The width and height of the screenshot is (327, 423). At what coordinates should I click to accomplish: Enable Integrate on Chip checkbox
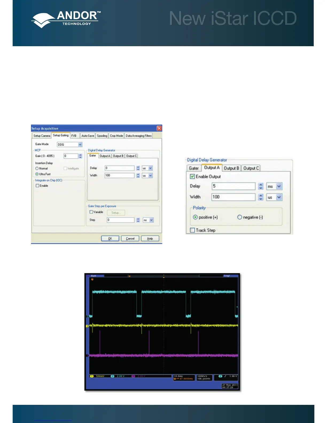37,186
